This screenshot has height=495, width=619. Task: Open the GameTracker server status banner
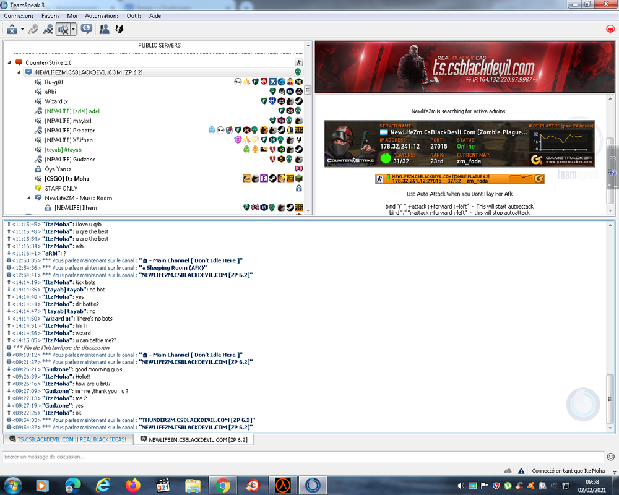click(x=459, y=144)
